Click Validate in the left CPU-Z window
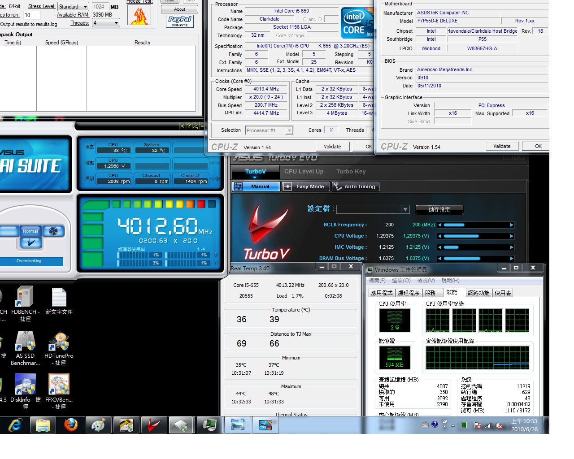 click(332, 147)
